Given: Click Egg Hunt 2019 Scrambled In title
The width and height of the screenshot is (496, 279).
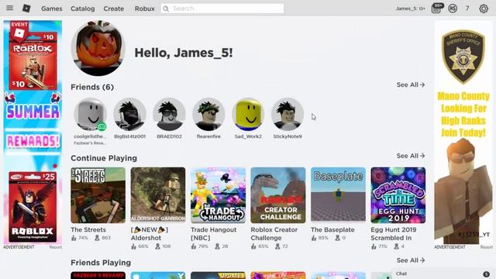Looking at the screenshot, I should (x=394, y=234).
